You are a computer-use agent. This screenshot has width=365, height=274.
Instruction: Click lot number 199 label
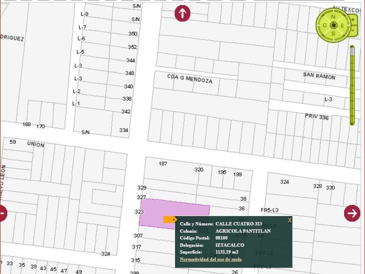[x=237, y=174]
